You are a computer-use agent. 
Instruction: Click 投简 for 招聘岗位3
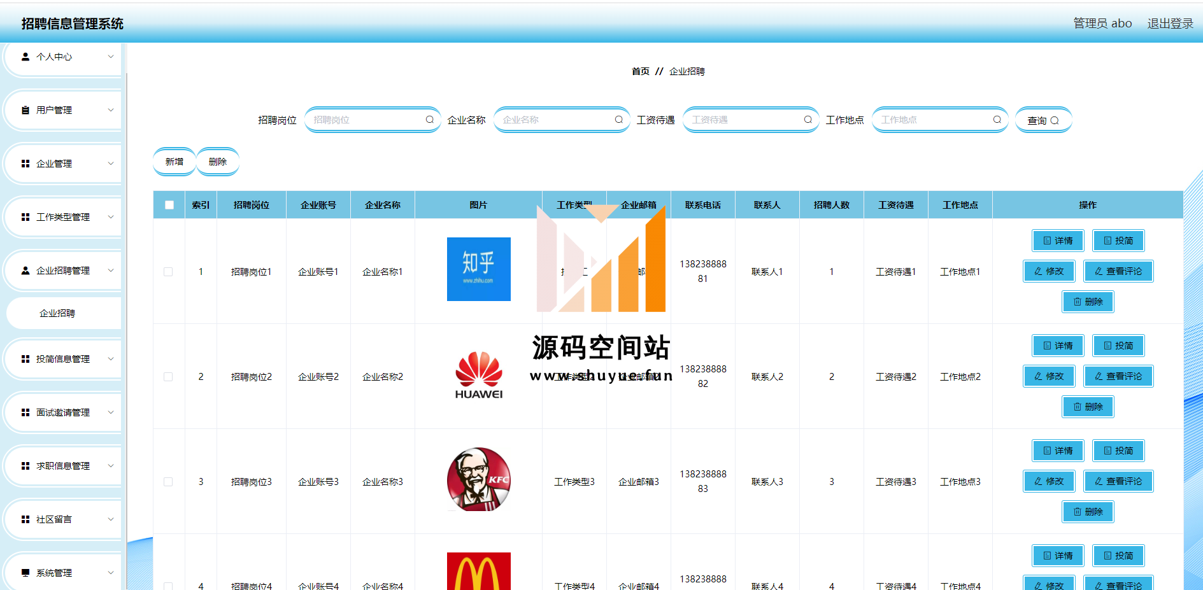point(1118,451)
